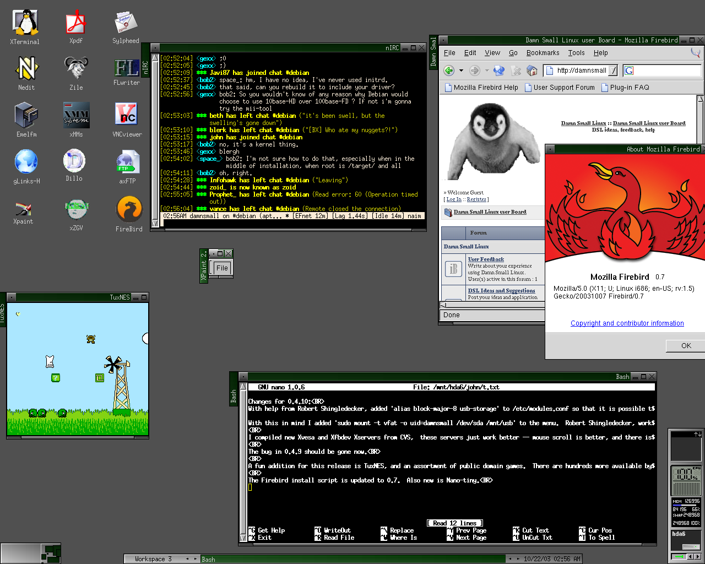Open User Support Forum bookmark

560,88
